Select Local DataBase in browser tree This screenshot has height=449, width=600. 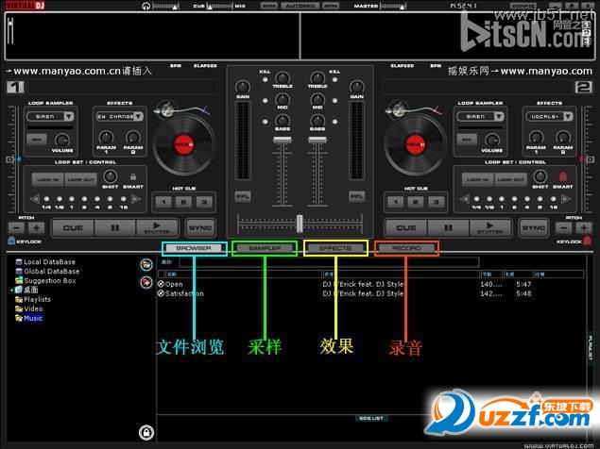[x=45, y=261]
